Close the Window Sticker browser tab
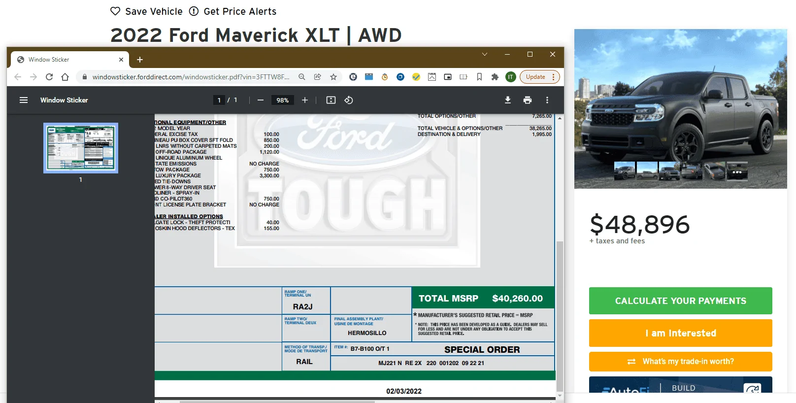 pyautogui.click(x=121, y=60)
